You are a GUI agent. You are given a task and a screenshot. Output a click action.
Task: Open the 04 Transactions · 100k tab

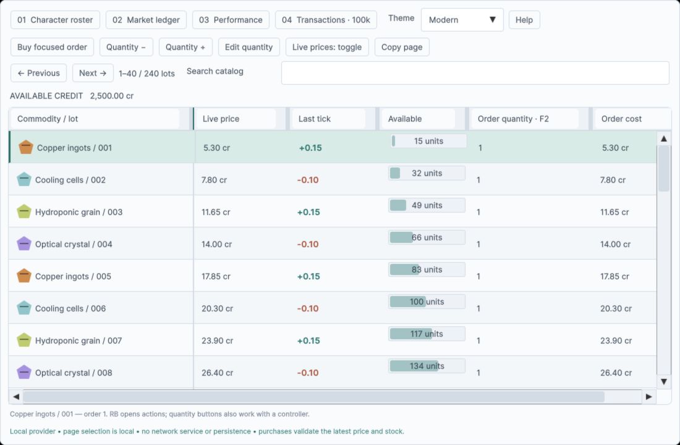pos(326,20)
